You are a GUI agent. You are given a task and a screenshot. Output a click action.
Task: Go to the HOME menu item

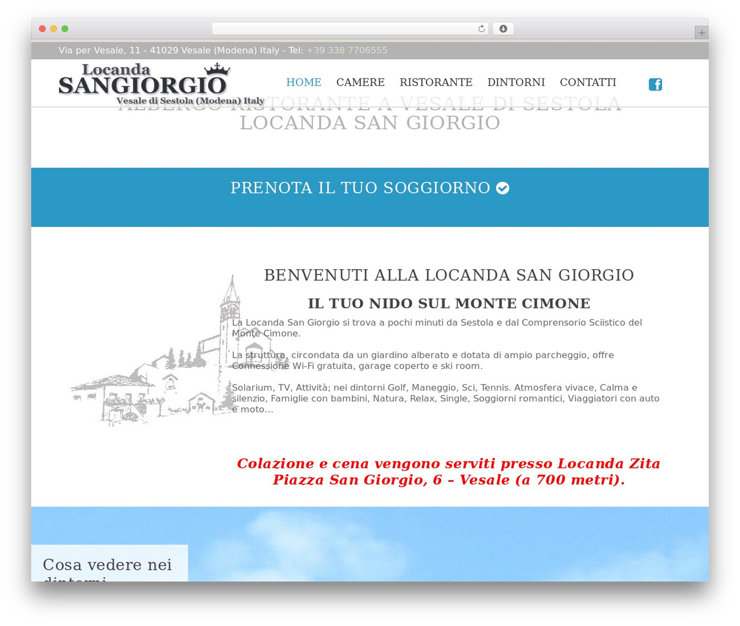click(304, 82)
